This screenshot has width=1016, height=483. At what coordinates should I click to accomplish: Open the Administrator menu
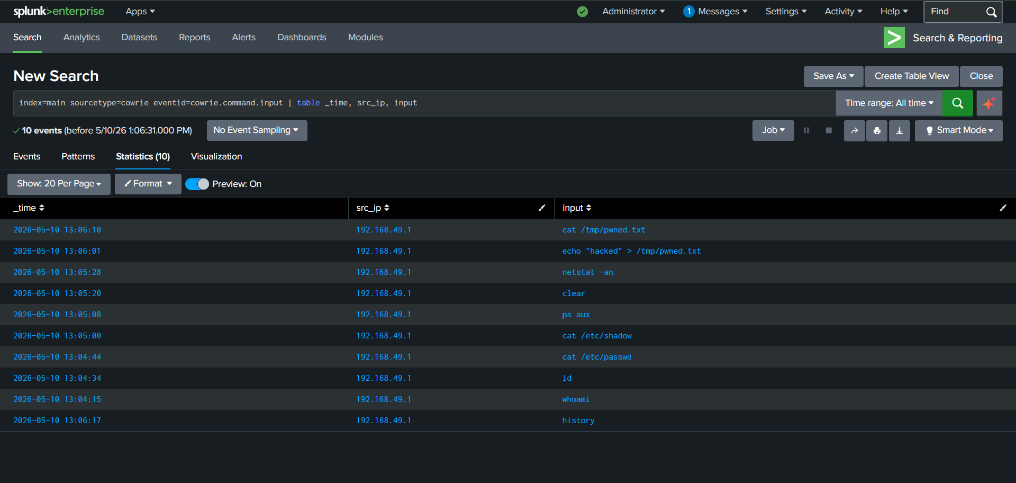click(633, 12)
